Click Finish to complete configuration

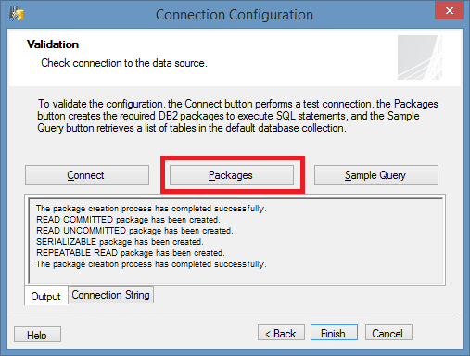[334, 334]
